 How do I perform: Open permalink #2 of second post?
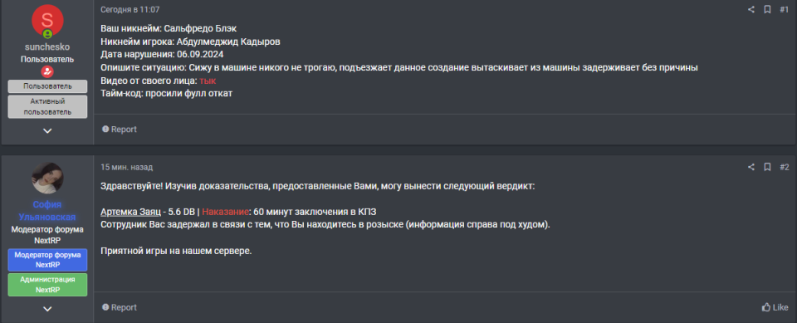[784, 167]
